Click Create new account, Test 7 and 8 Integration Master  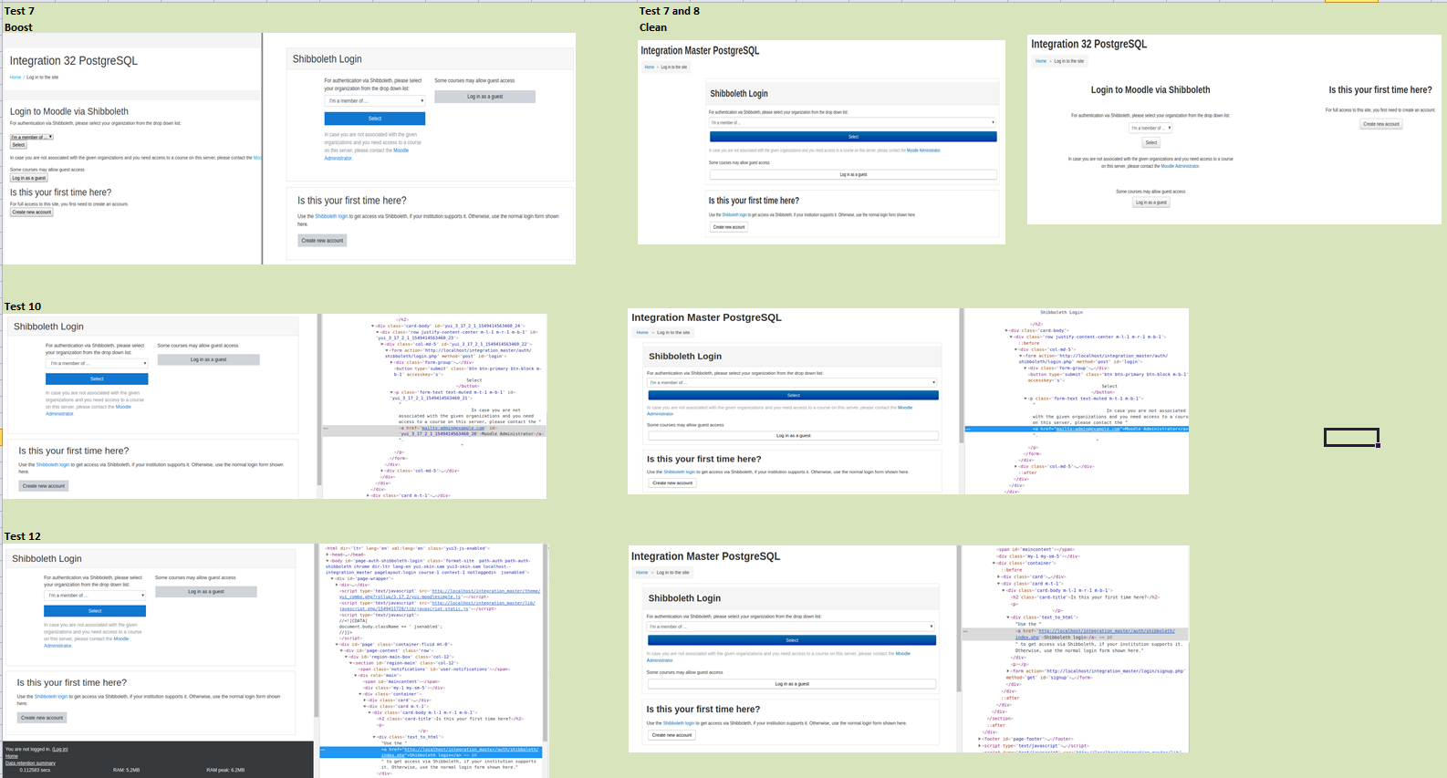(x=729, y=227)
